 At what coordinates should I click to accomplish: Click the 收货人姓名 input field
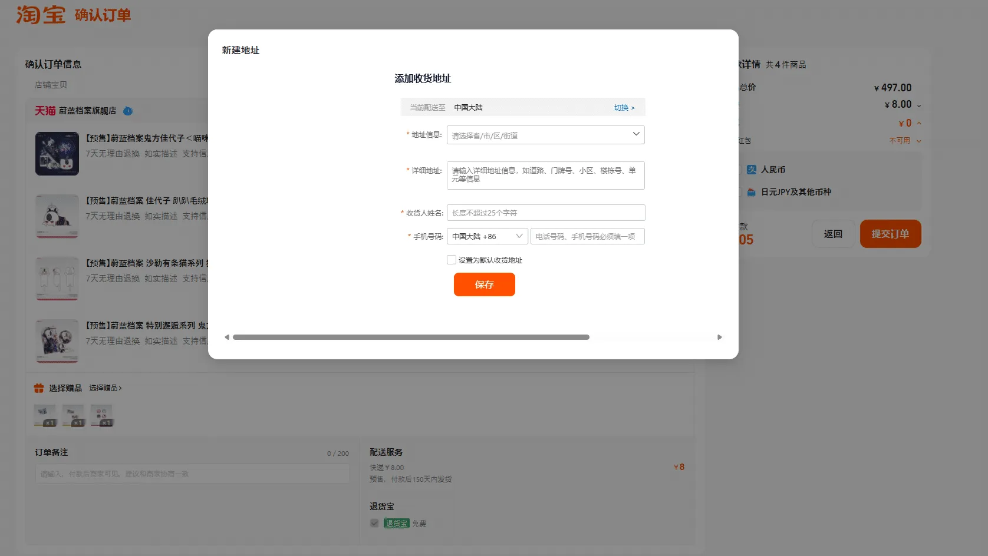[x=545, y=213]
